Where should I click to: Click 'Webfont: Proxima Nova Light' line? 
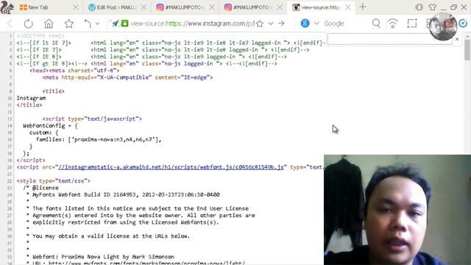pos(100,257)
